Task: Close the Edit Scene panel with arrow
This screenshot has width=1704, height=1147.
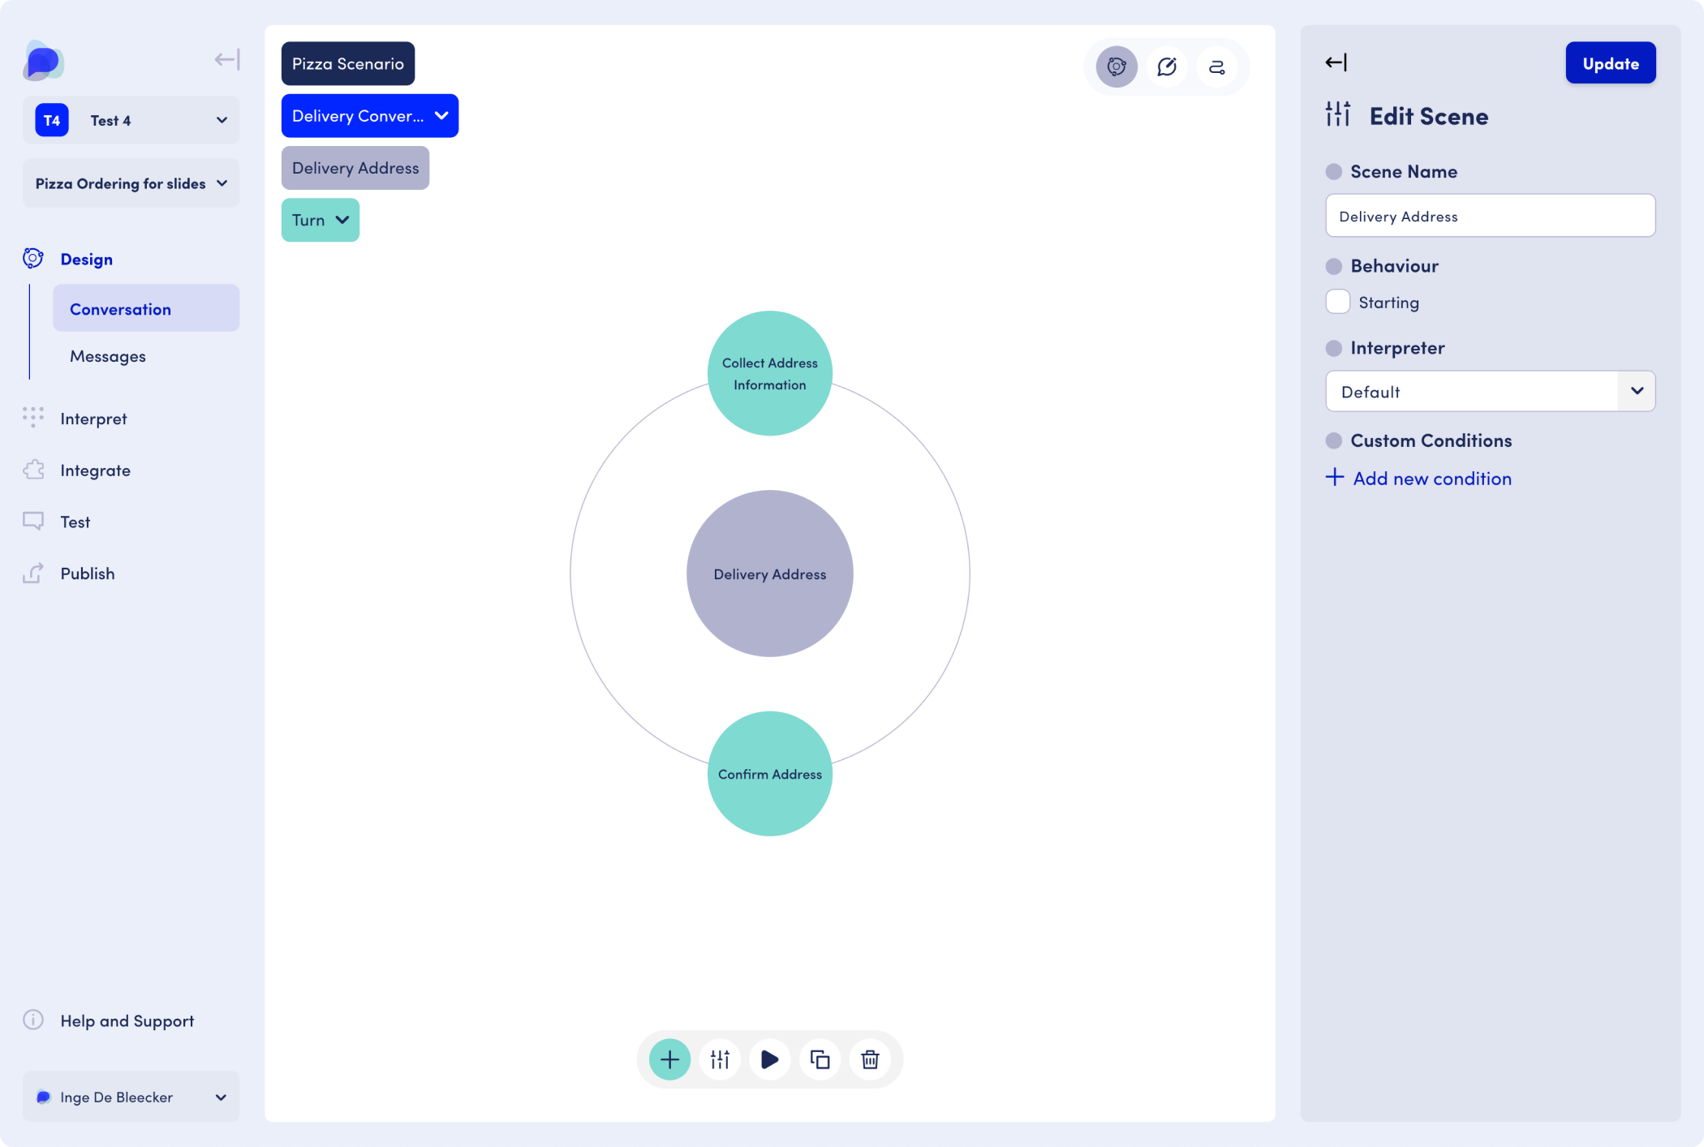Action: tap(1336, 62)
